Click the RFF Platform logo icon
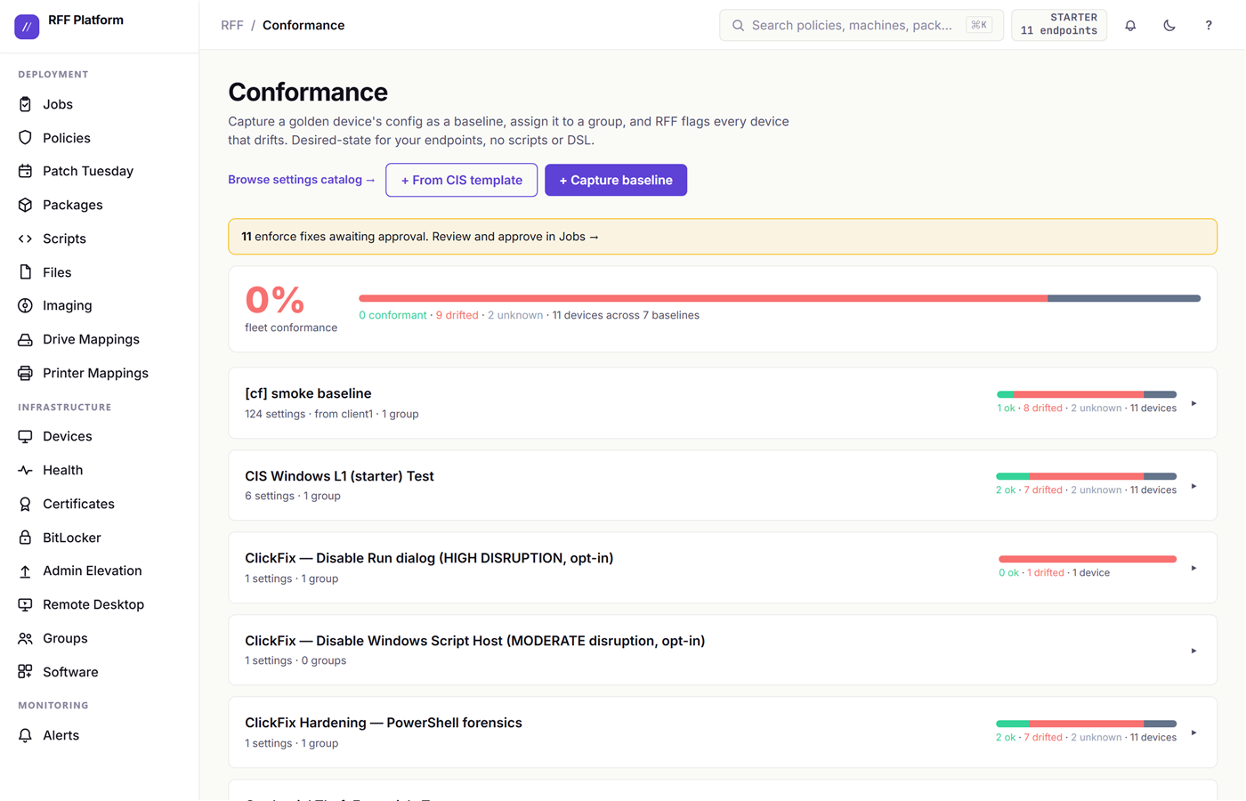Viewport: 1246px width, 801px height. point(27,27)
